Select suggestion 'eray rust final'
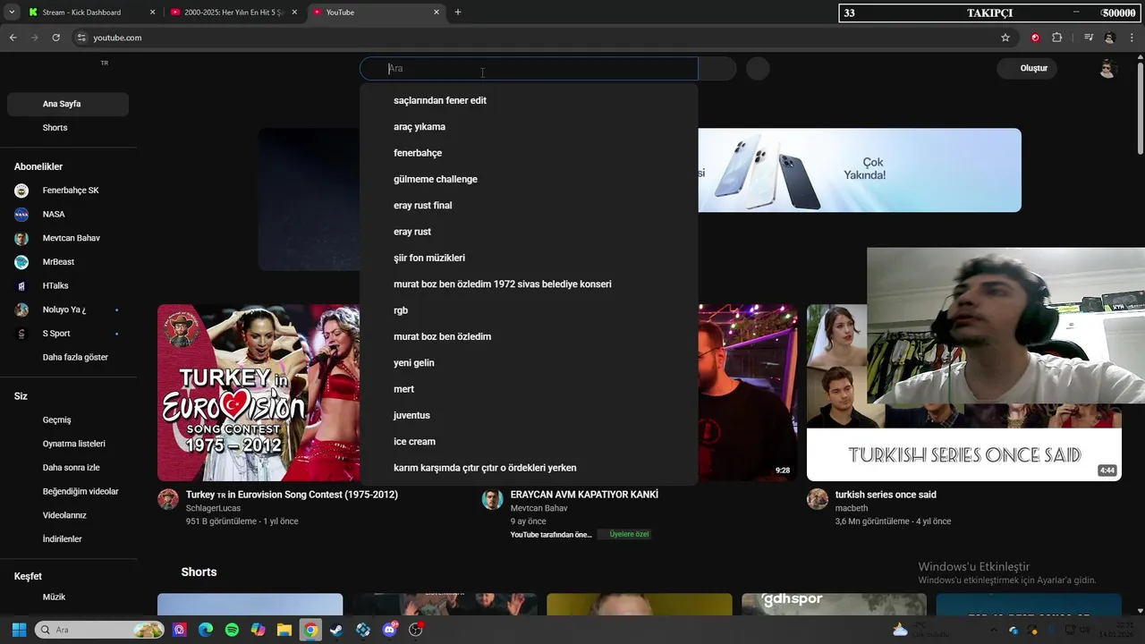This screenshot has height=644, width=1145. 529,206
